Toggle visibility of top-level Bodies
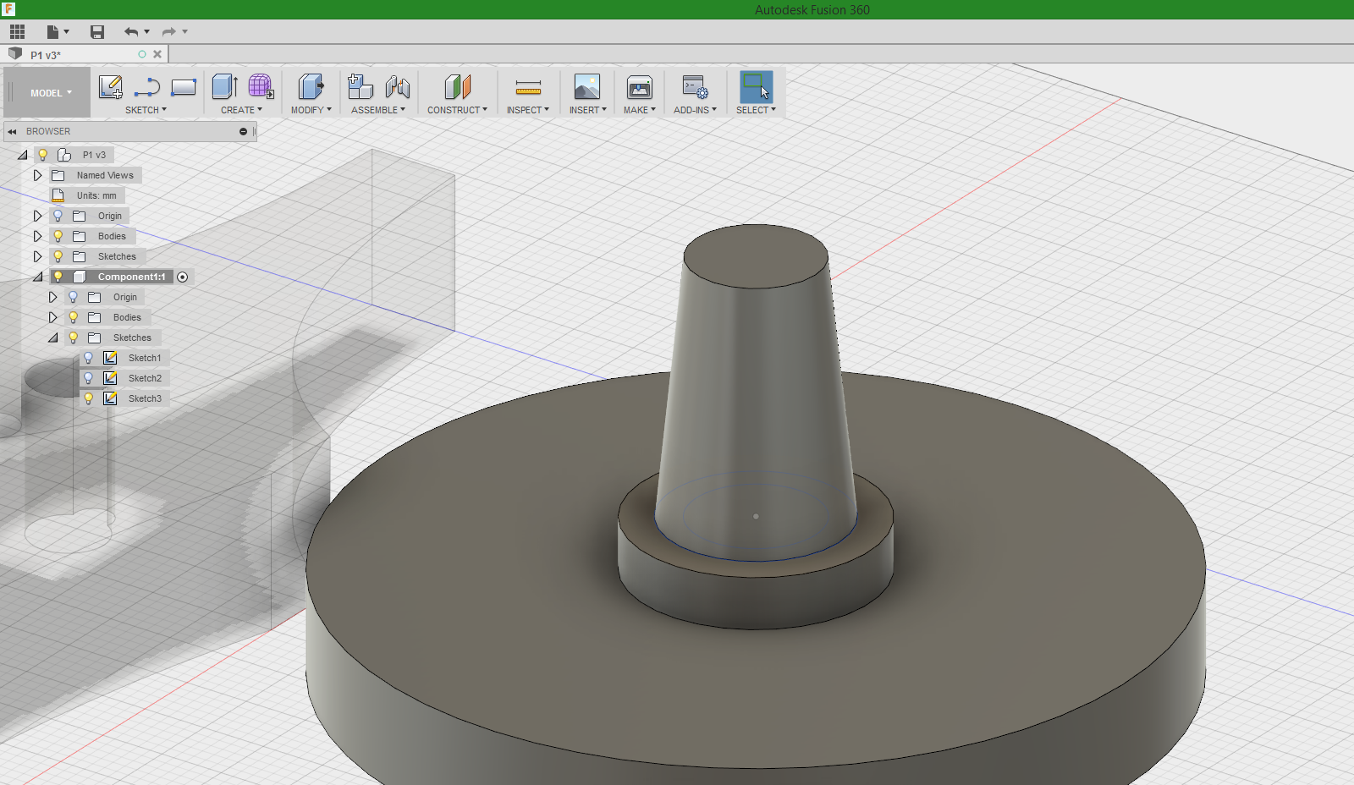This screenshot has width=1354, height=785. pyautogui.click(x=58, y=236)
